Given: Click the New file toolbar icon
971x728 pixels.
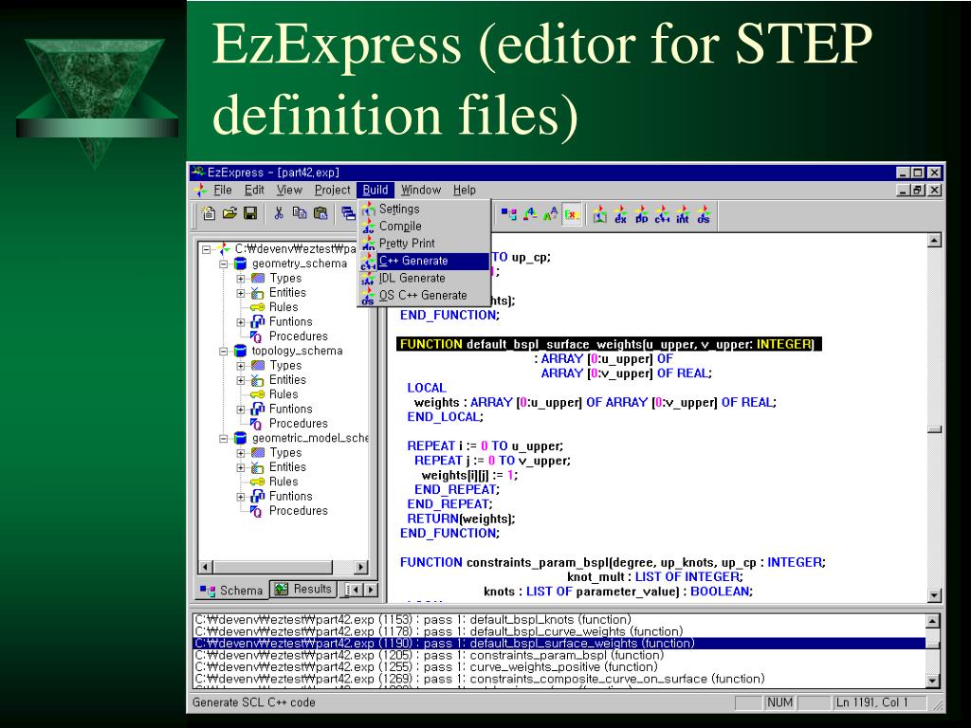Looking at the screenshot, I should click(x=209, y=213).
